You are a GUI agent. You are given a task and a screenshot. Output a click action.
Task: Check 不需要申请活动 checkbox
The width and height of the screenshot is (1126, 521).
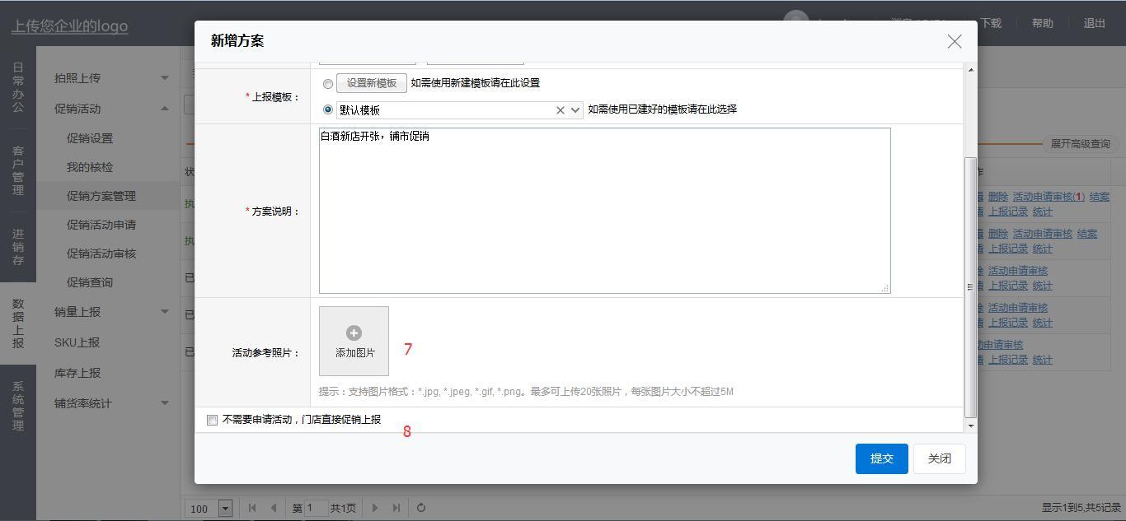[x=213, y=420]
